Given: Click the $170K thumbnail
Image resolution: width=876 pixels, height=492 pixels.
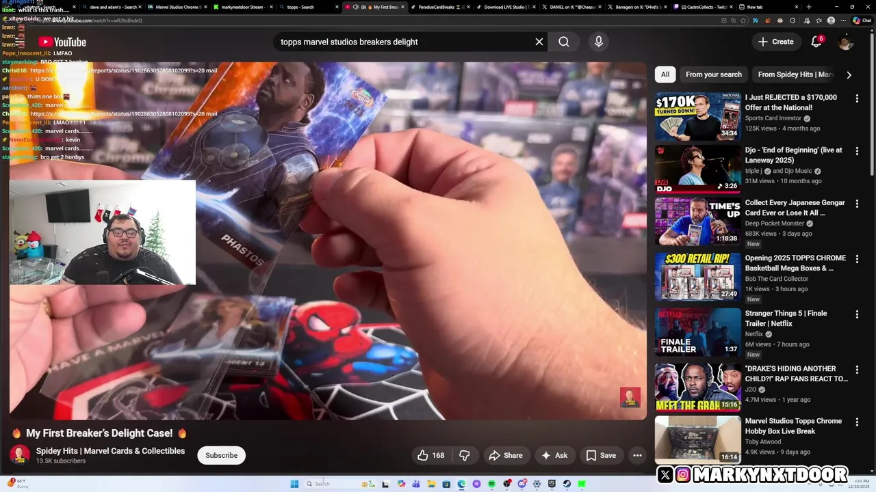Looking at the screenshot, I should click(x=697, y=116).
